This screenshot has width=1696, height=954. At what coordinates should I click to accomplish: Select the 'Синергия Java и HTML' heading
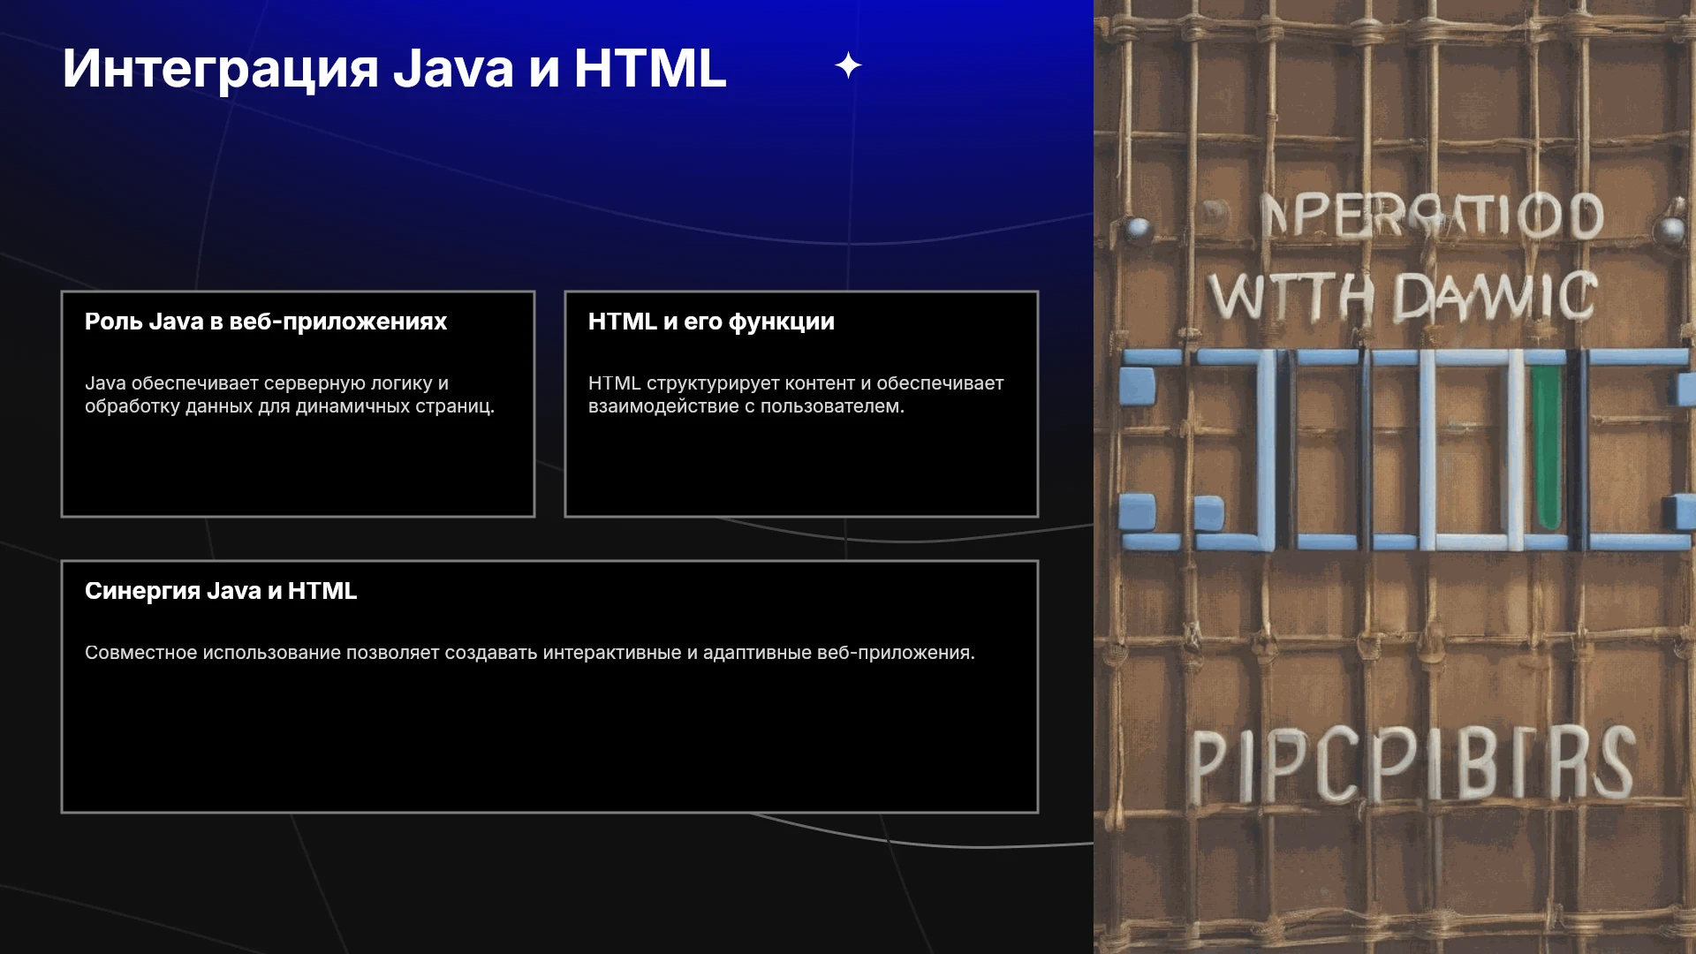(221, 591)
